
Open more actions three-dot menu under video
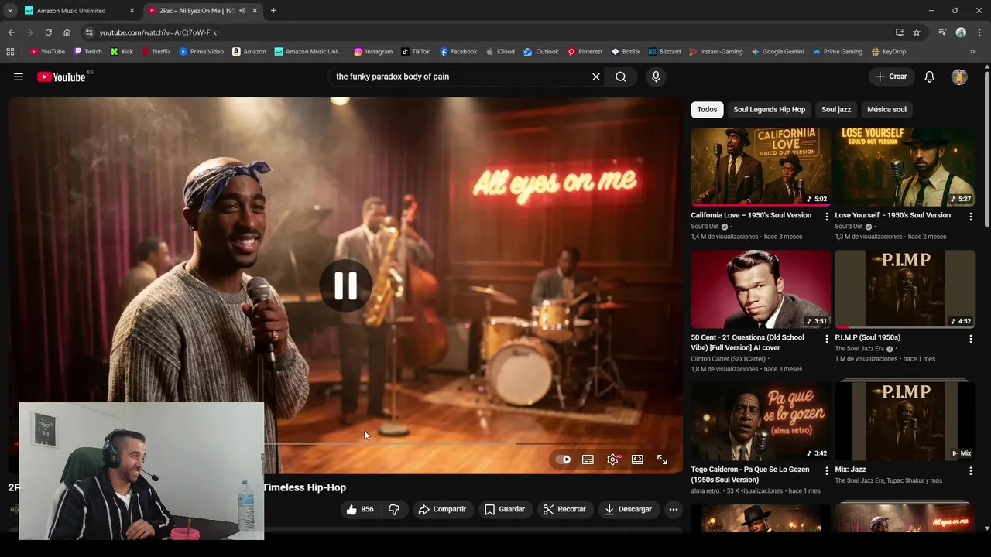pos(674,509)
